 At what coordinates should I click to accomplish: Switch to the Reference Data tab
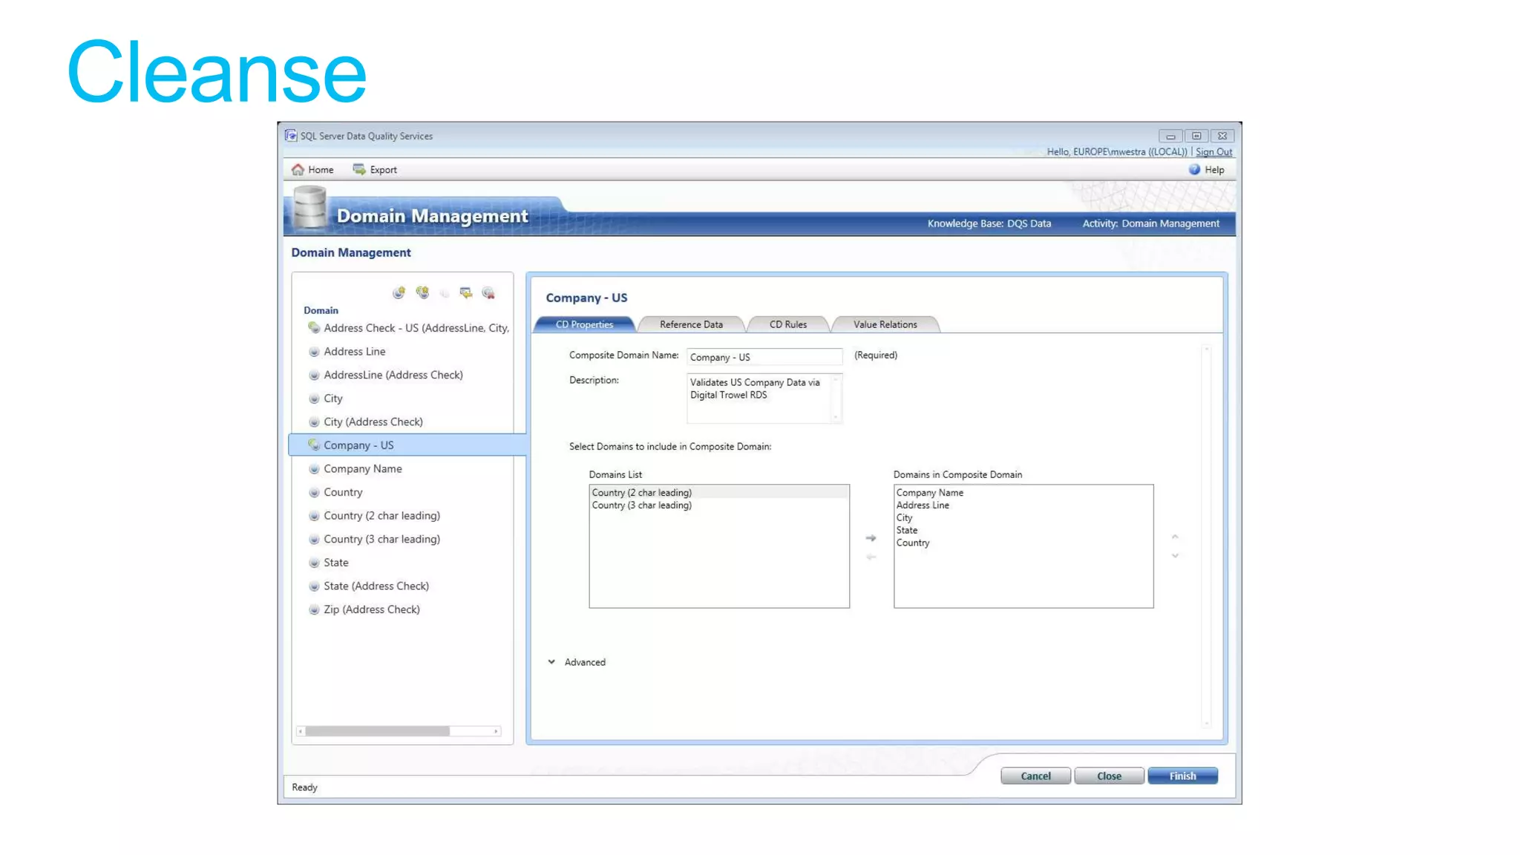point(690,324)
